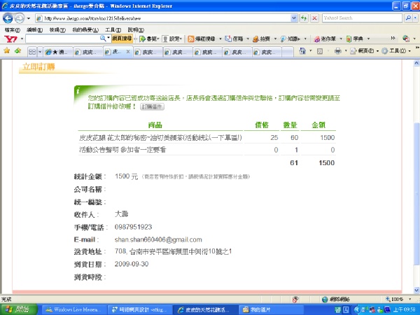Viewport: 420px width, 315px height.
Task: Click the 訂購信件 button
Action: tap(152, 107)
